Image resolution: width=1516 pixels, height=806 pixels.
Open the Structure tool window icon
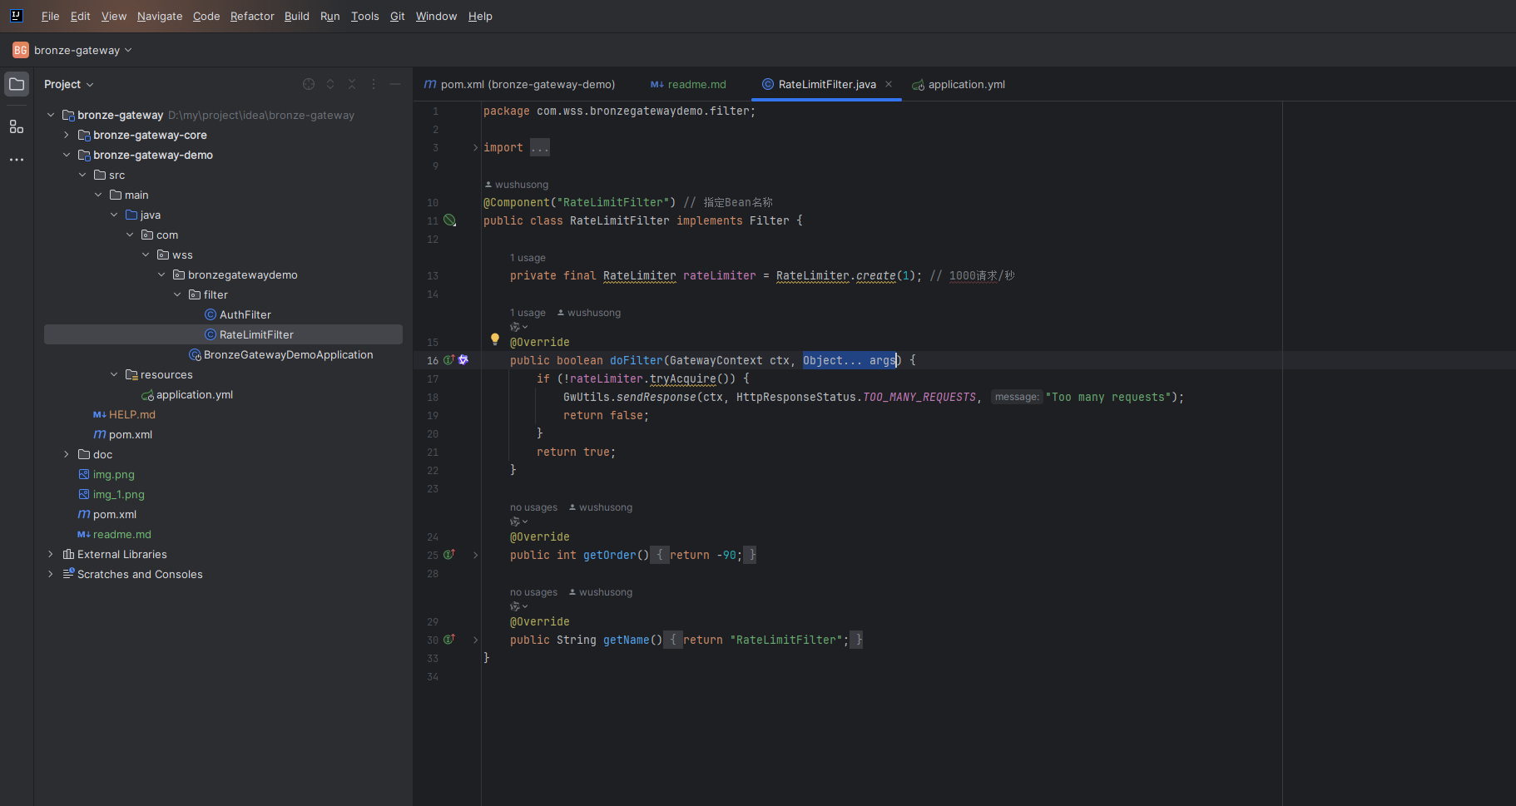click(x=17, y=126)
